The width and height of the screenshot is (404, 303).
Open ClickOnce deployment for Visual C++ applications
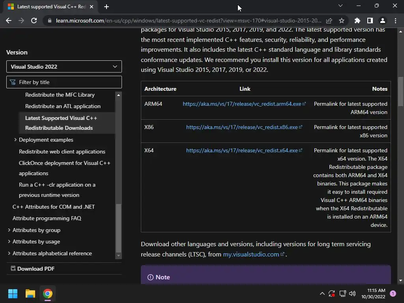64,168
